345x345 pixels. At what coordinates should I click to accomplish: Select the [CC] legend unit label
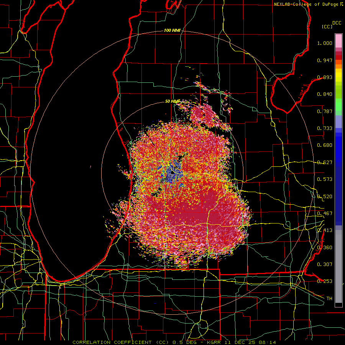(x=327, y=26)
